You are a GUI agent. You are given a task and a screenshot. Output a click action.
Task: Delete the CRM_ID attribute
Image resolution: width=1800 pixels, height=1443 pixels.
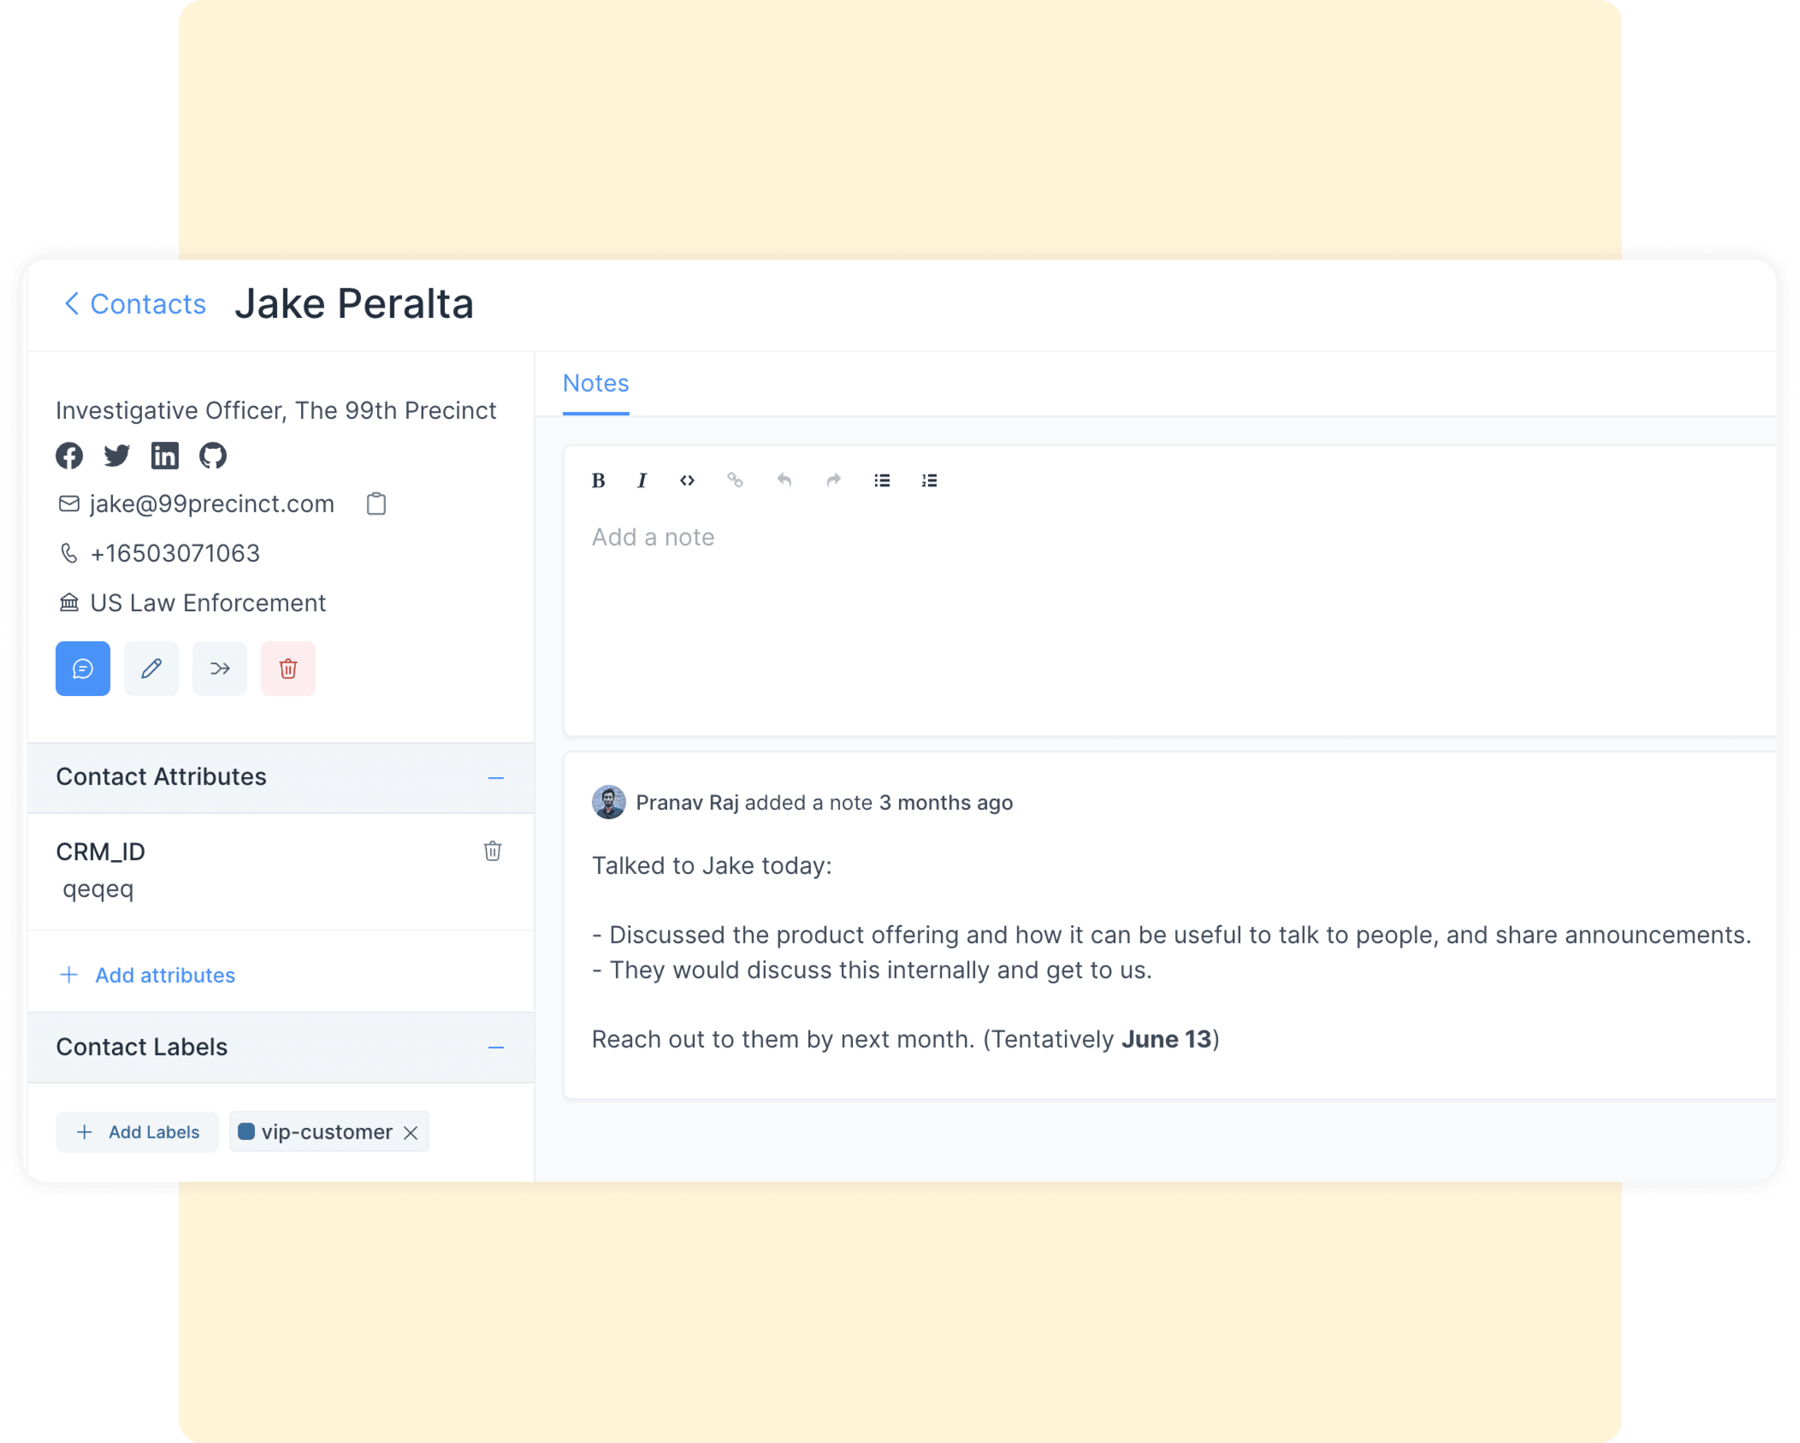(493, 850)
